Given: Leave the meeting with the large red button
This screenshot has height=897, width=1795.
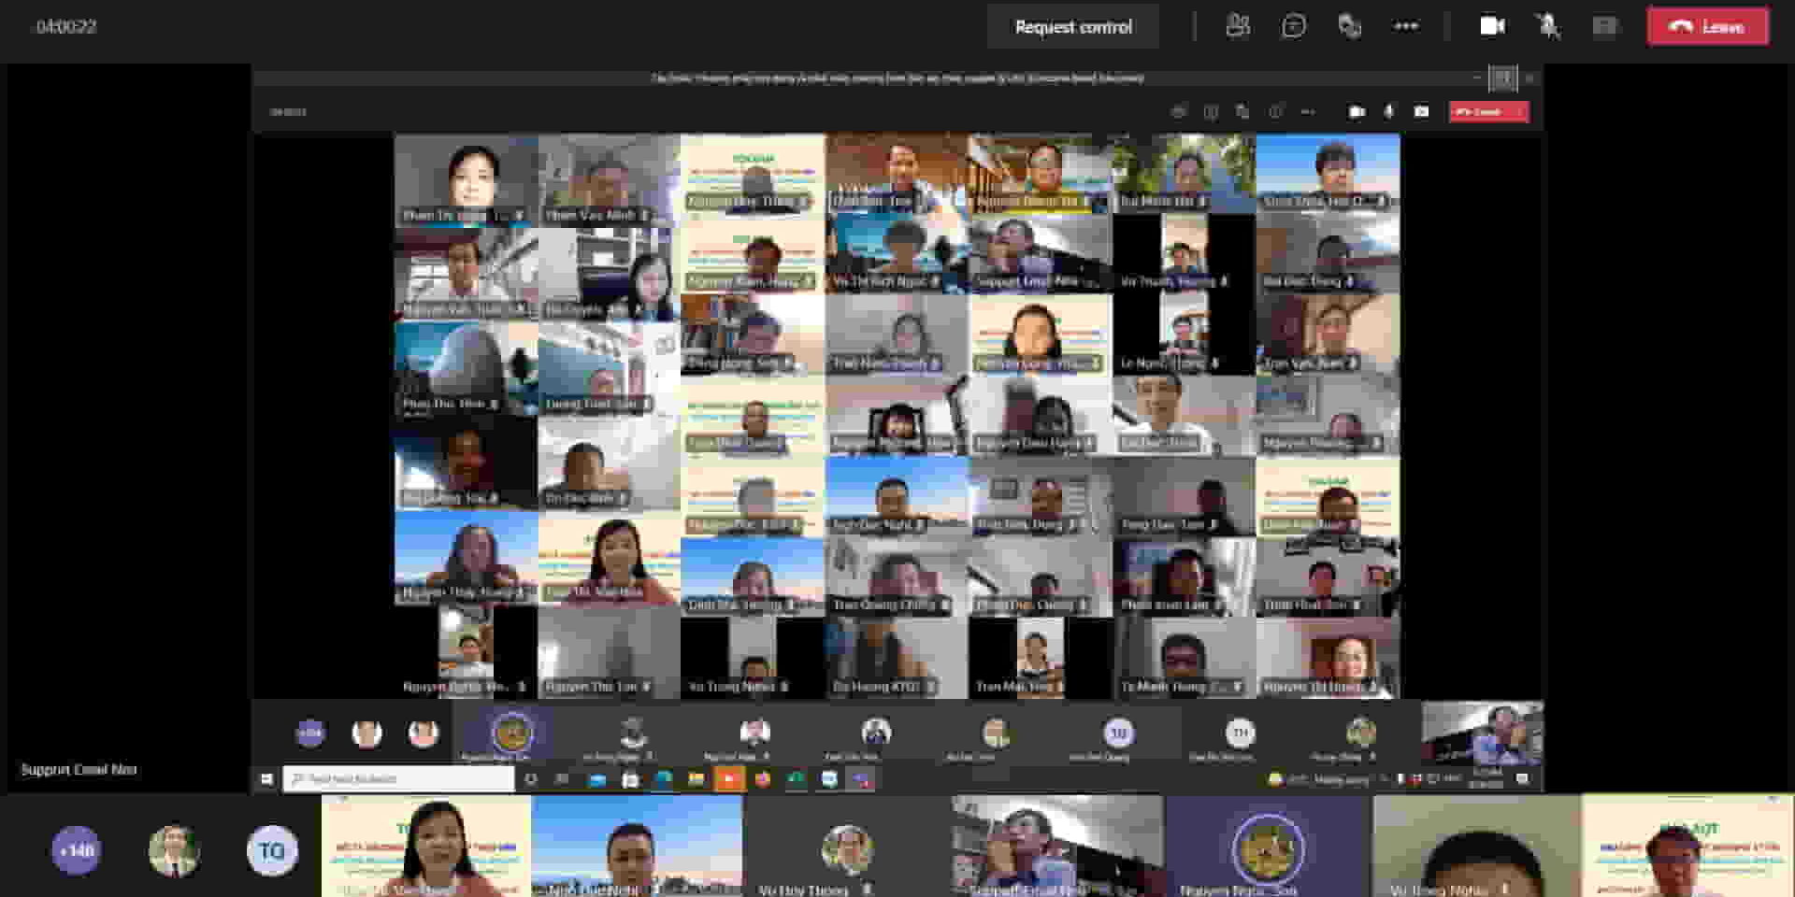Looking at the screenshot, I should point(1707,27).
